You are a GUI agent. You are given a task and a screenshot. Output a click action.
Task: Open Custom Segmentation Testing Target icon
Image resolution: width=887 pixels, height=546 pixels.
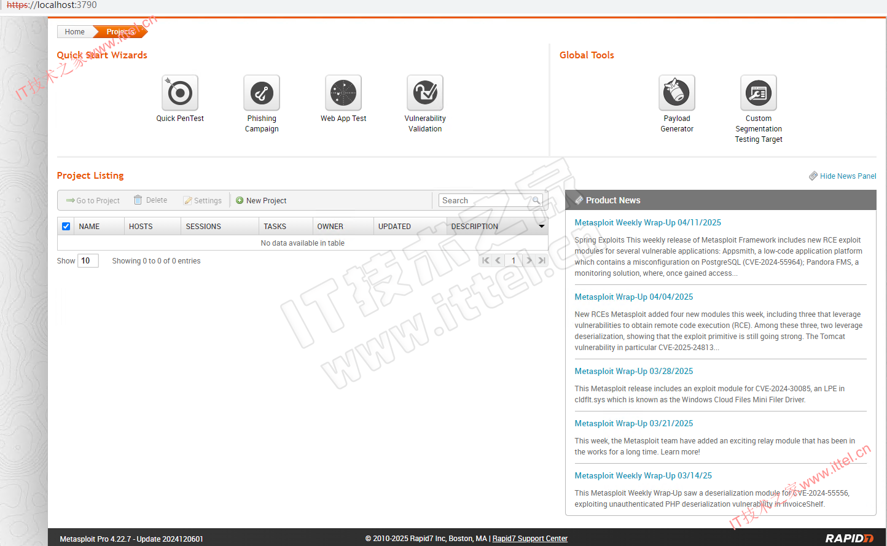pos(759,93)
